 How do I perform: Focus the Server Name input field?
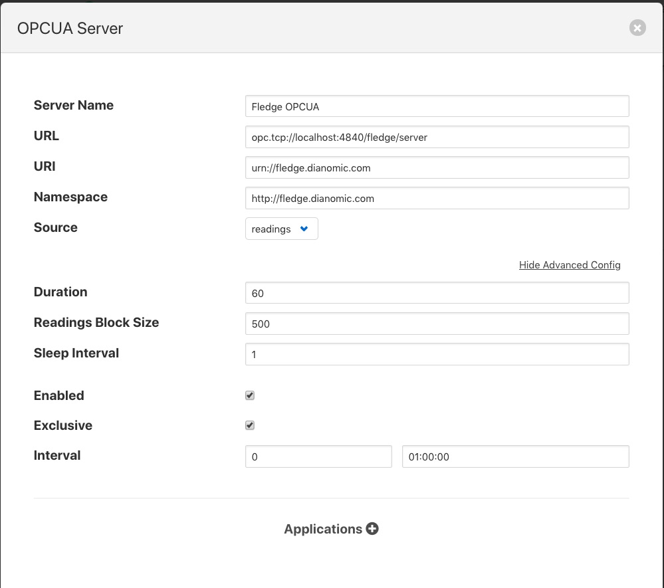(x=437, y=106)
